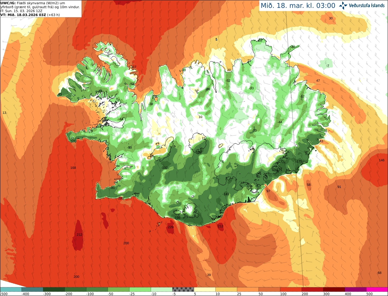The image size is (388, 296).
Task: Click the map value '11' in central Iceland
Action: point(204,138)
